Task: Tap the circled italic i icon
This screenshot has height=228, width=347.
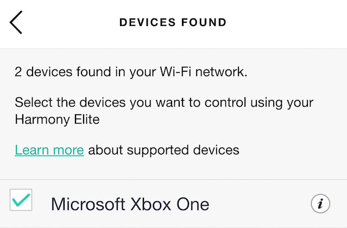Action: click(x=320, y=204)
